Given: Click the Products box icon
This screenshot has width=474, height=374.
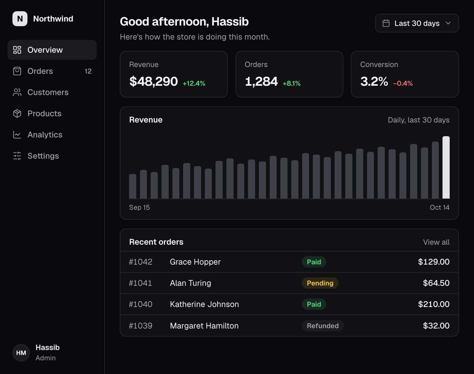Looking at the screenshot, I should click(x=17, y=113).
